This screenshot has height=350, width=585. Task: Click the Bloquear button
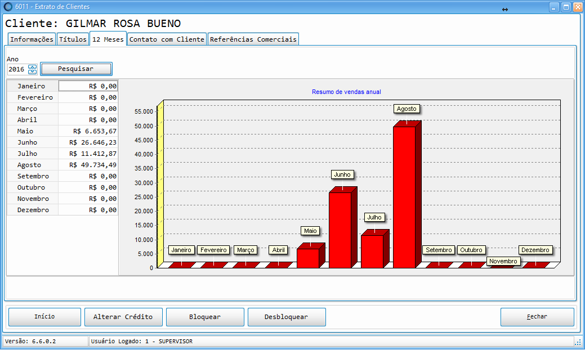(x=205, y=317)
